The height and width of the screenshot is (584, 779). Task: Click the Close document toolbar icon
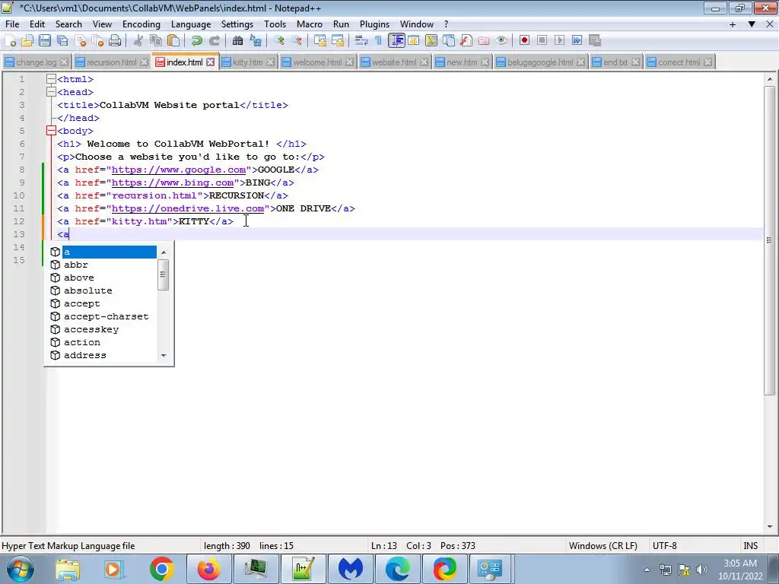pyautogui.click(x=80, y=41)
